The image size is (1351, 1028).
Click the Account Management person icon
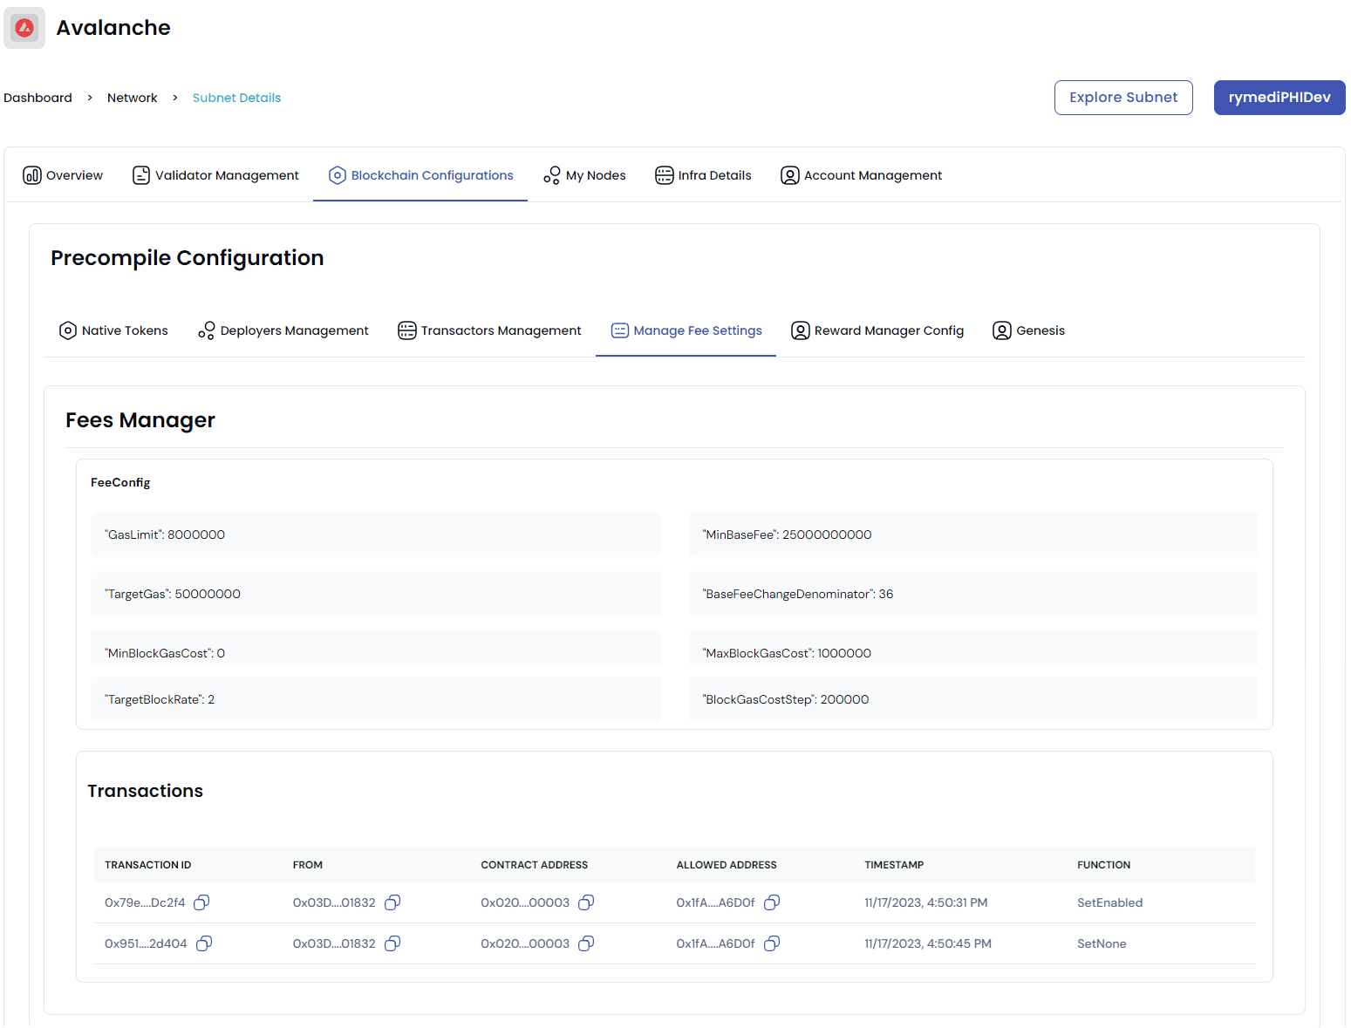point(790,175)
